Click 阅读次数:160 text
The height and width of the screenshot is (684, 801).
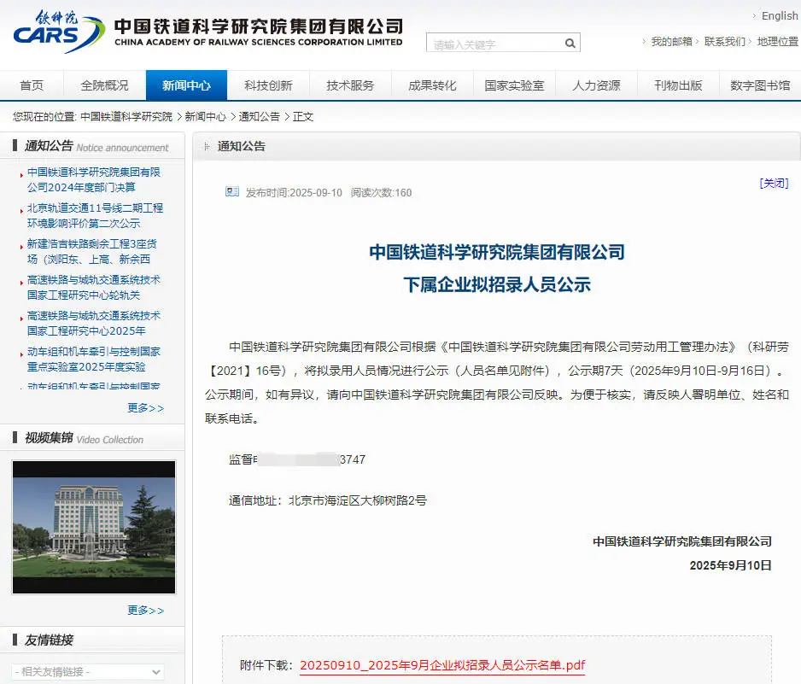[x=381, y=193]
